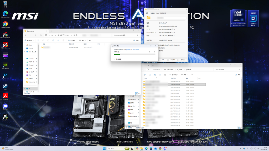Switch to the 全般 tab in the properties dialog
Screen dimensions: 269x151
[x=147, y=13]
